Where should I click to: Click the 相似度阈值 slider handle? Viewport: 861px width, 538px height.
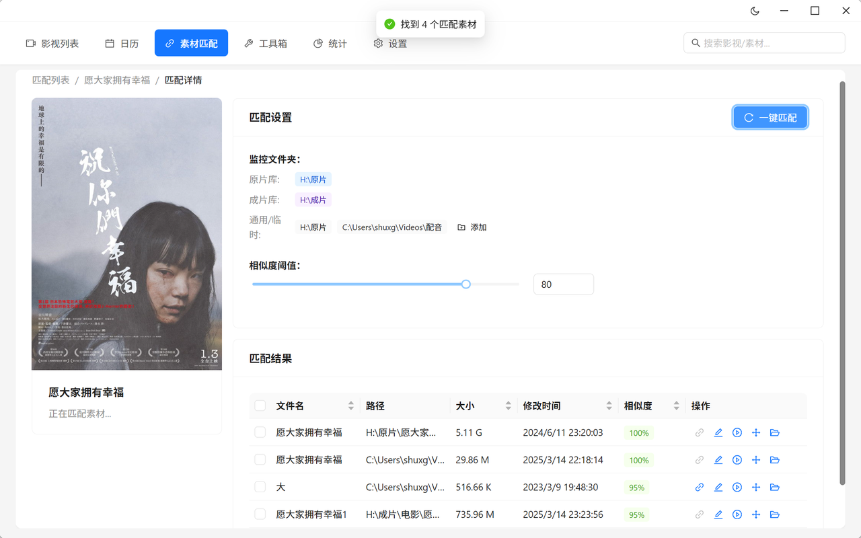coord(466,284)
